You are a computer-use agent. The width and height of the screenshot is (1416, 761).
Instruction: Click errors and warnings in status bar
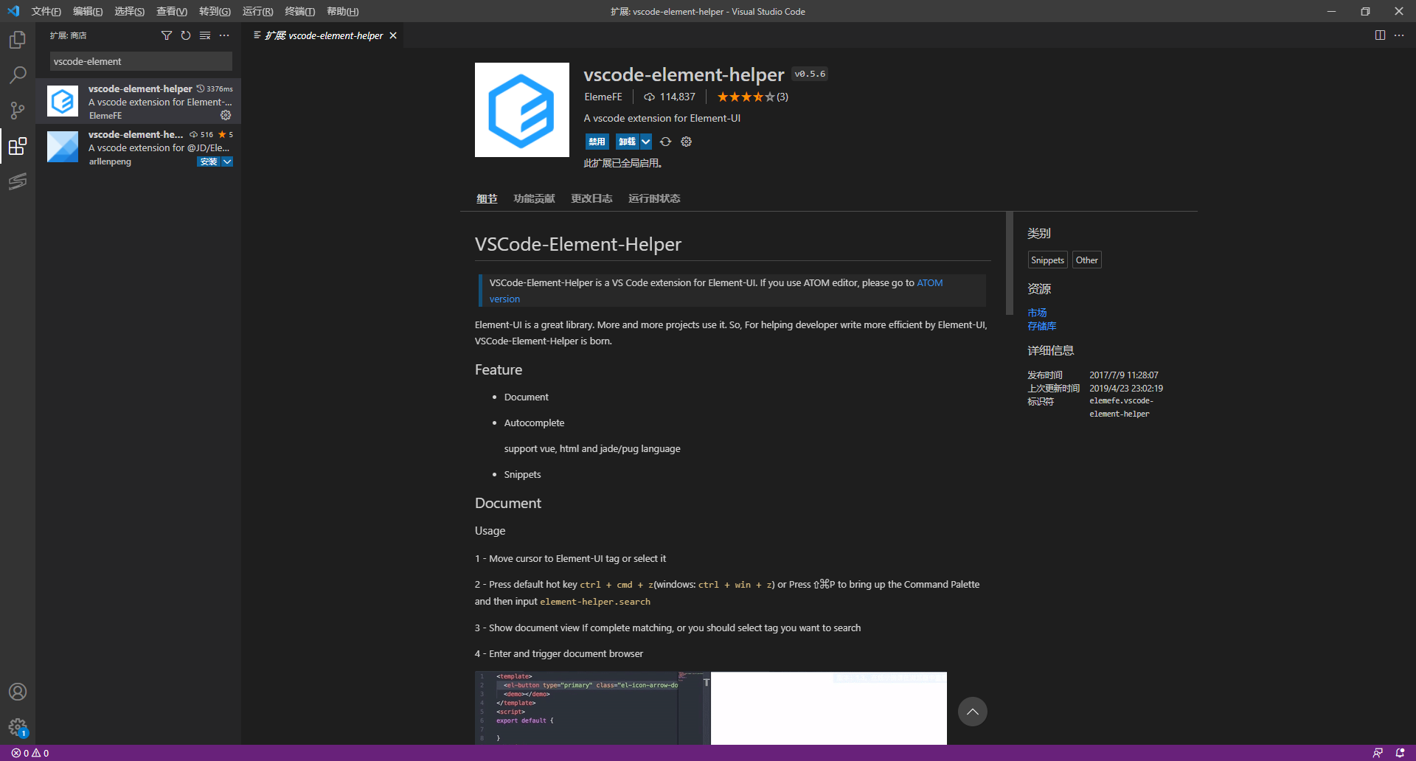click(30, 753)
